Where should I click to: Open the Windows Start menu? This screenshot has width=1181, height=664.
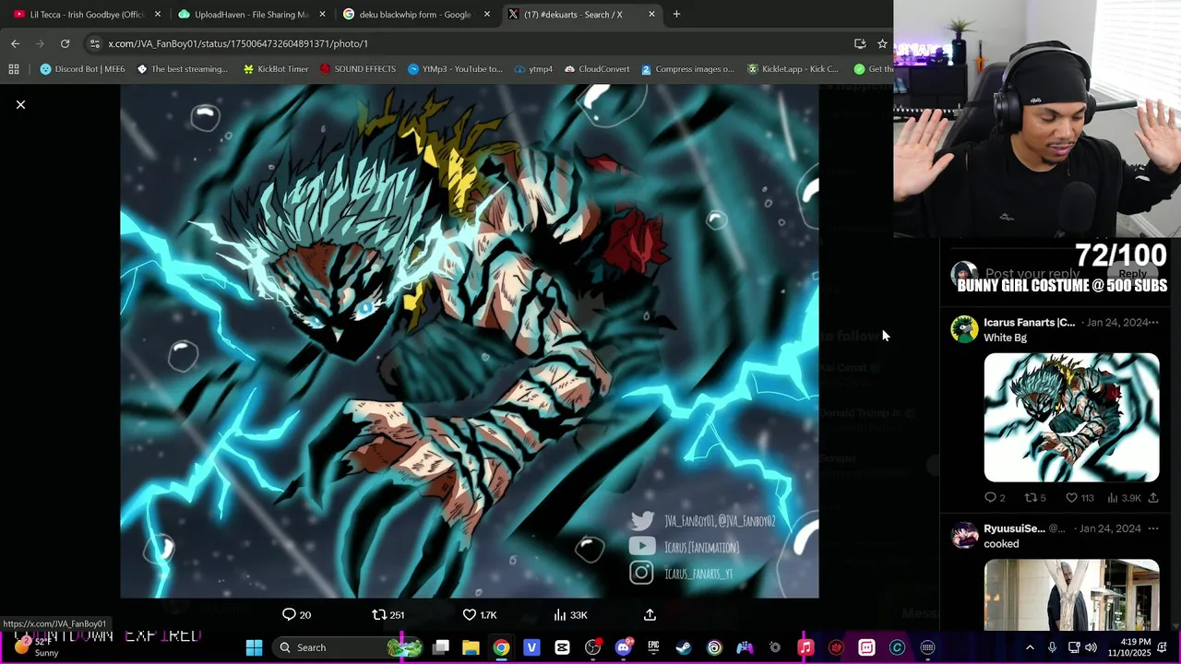point(254,647)
